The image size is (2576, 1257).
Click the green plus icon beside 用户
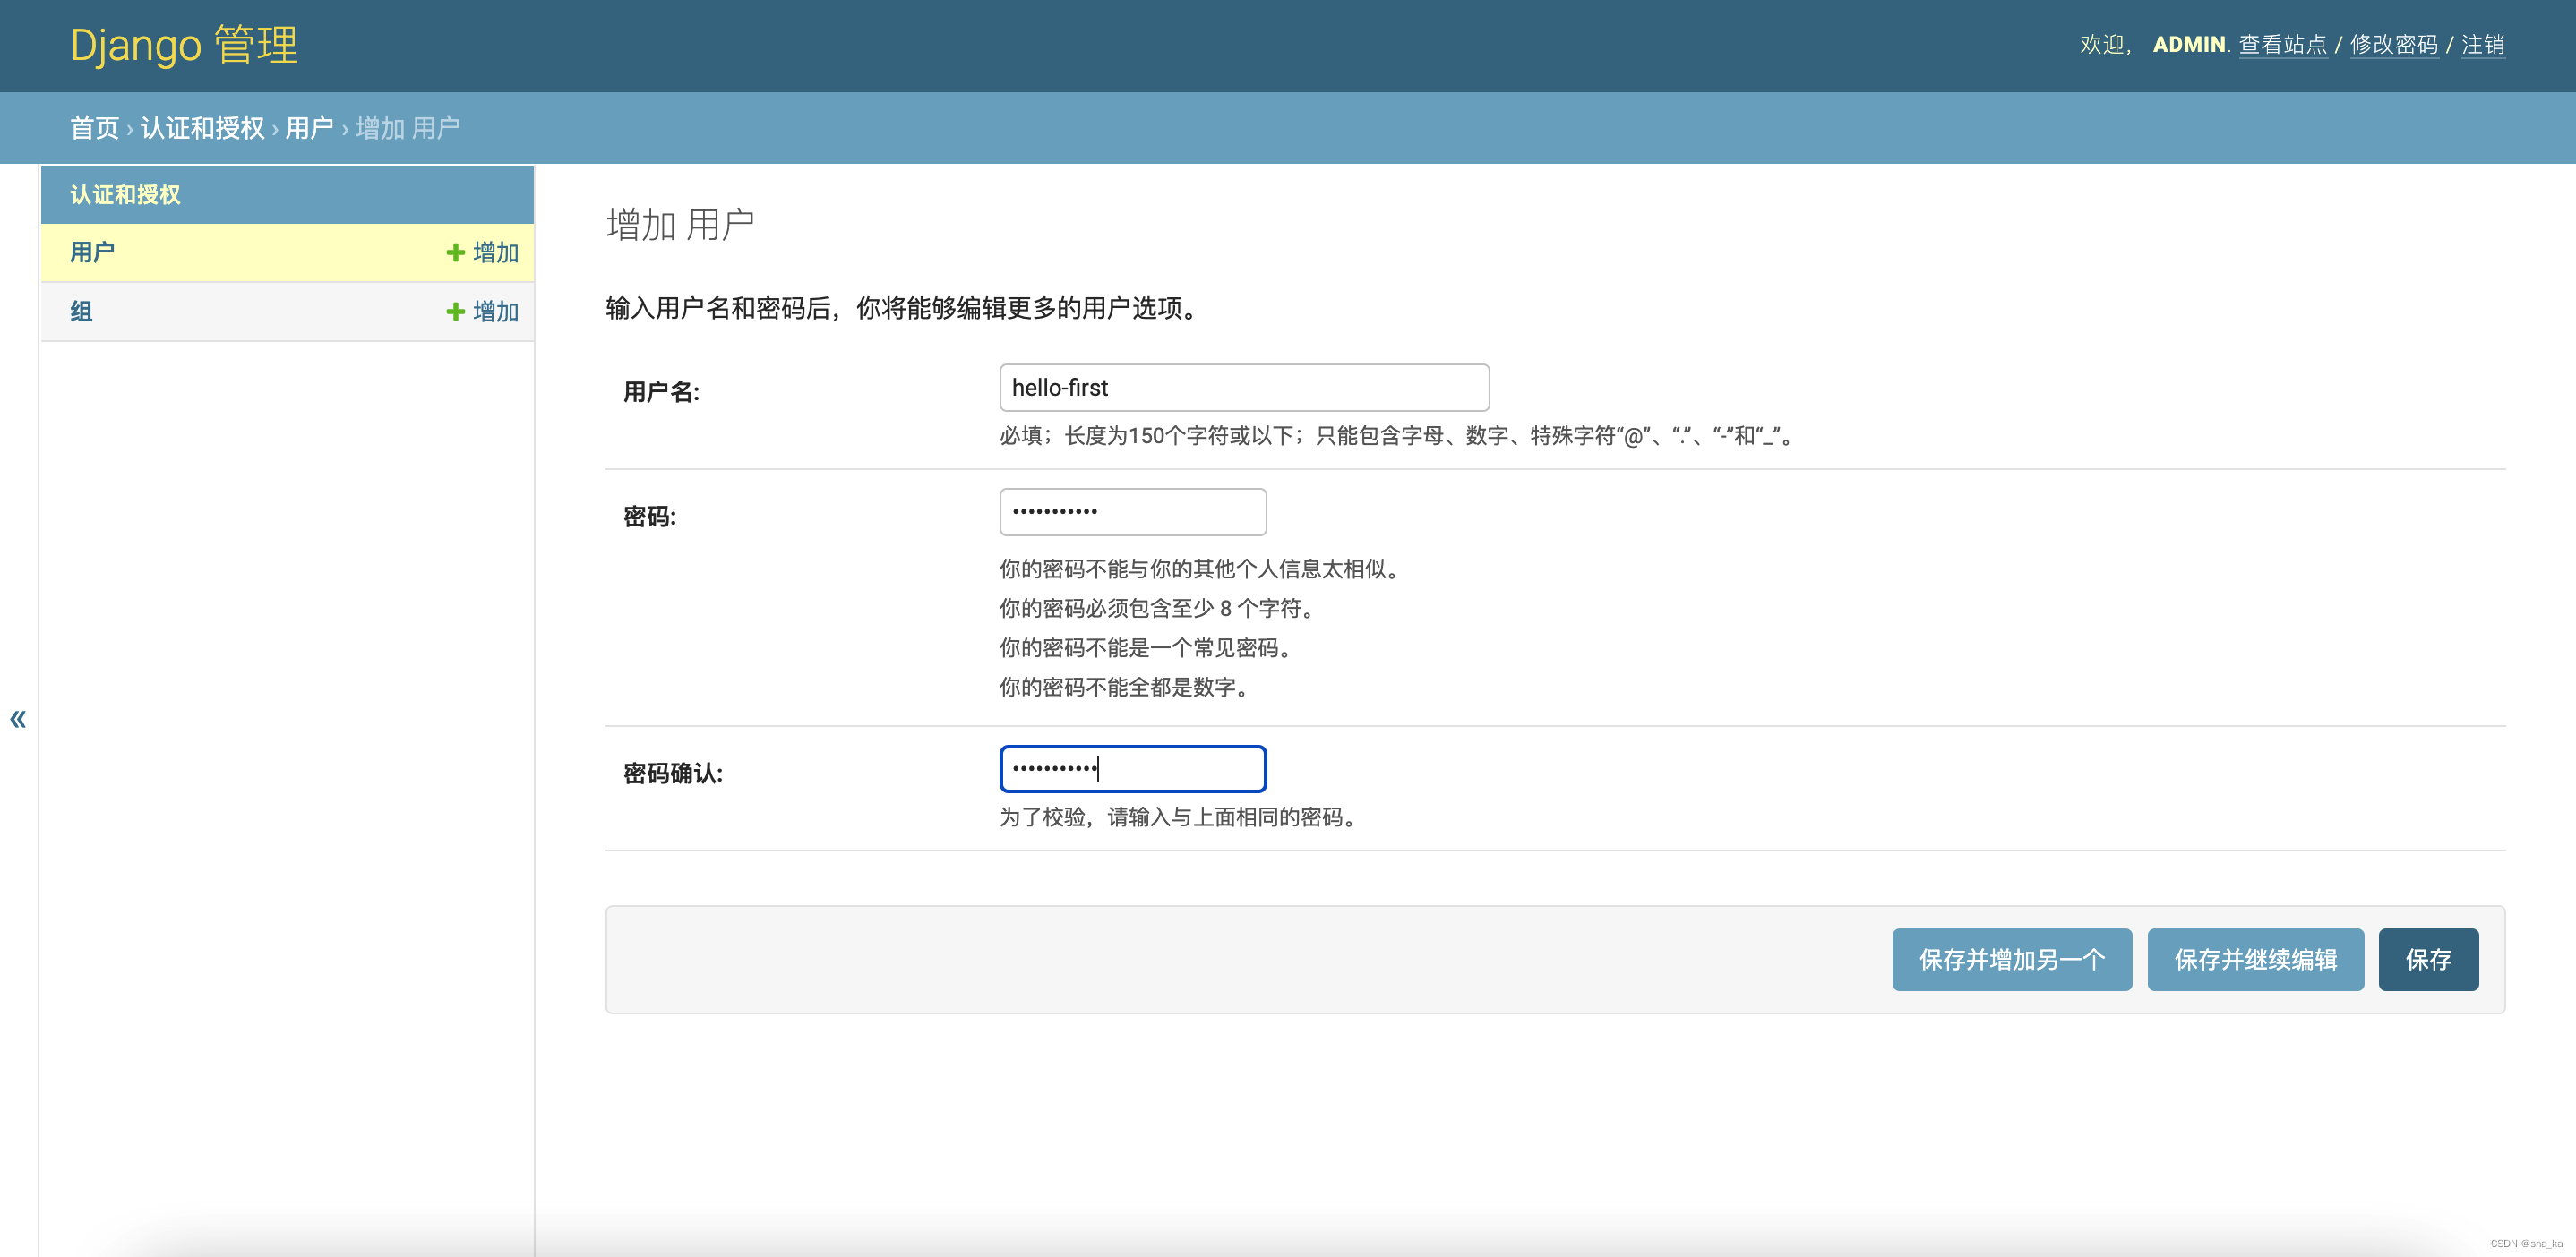coord(455,252)
